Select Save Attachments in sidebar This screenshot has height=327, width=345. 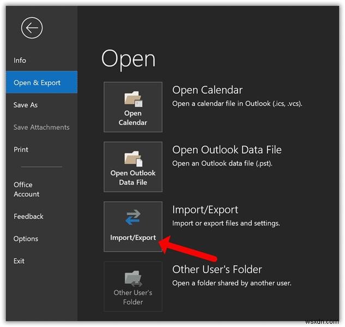[41, 127]
